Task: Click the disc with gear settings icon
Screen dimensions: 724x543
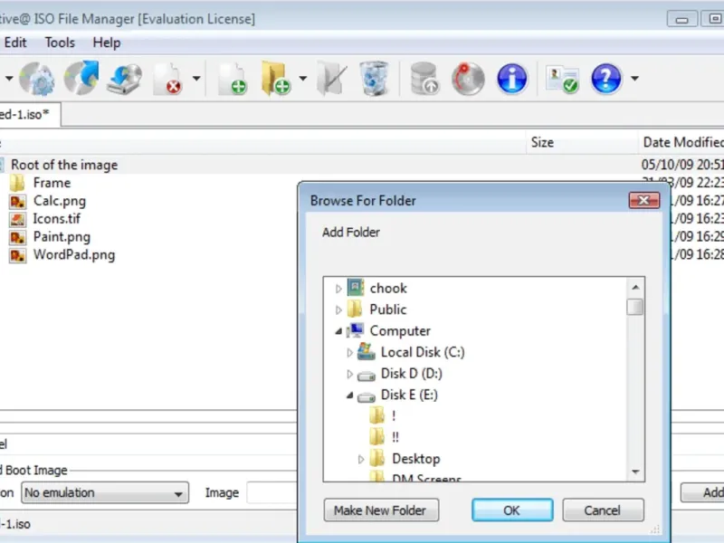Action: click(37, 79)
